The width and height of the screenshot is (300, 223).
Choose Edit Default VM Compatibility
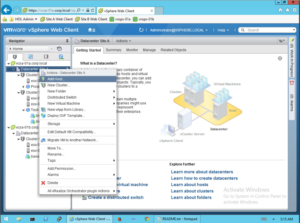tap(78, 132)
